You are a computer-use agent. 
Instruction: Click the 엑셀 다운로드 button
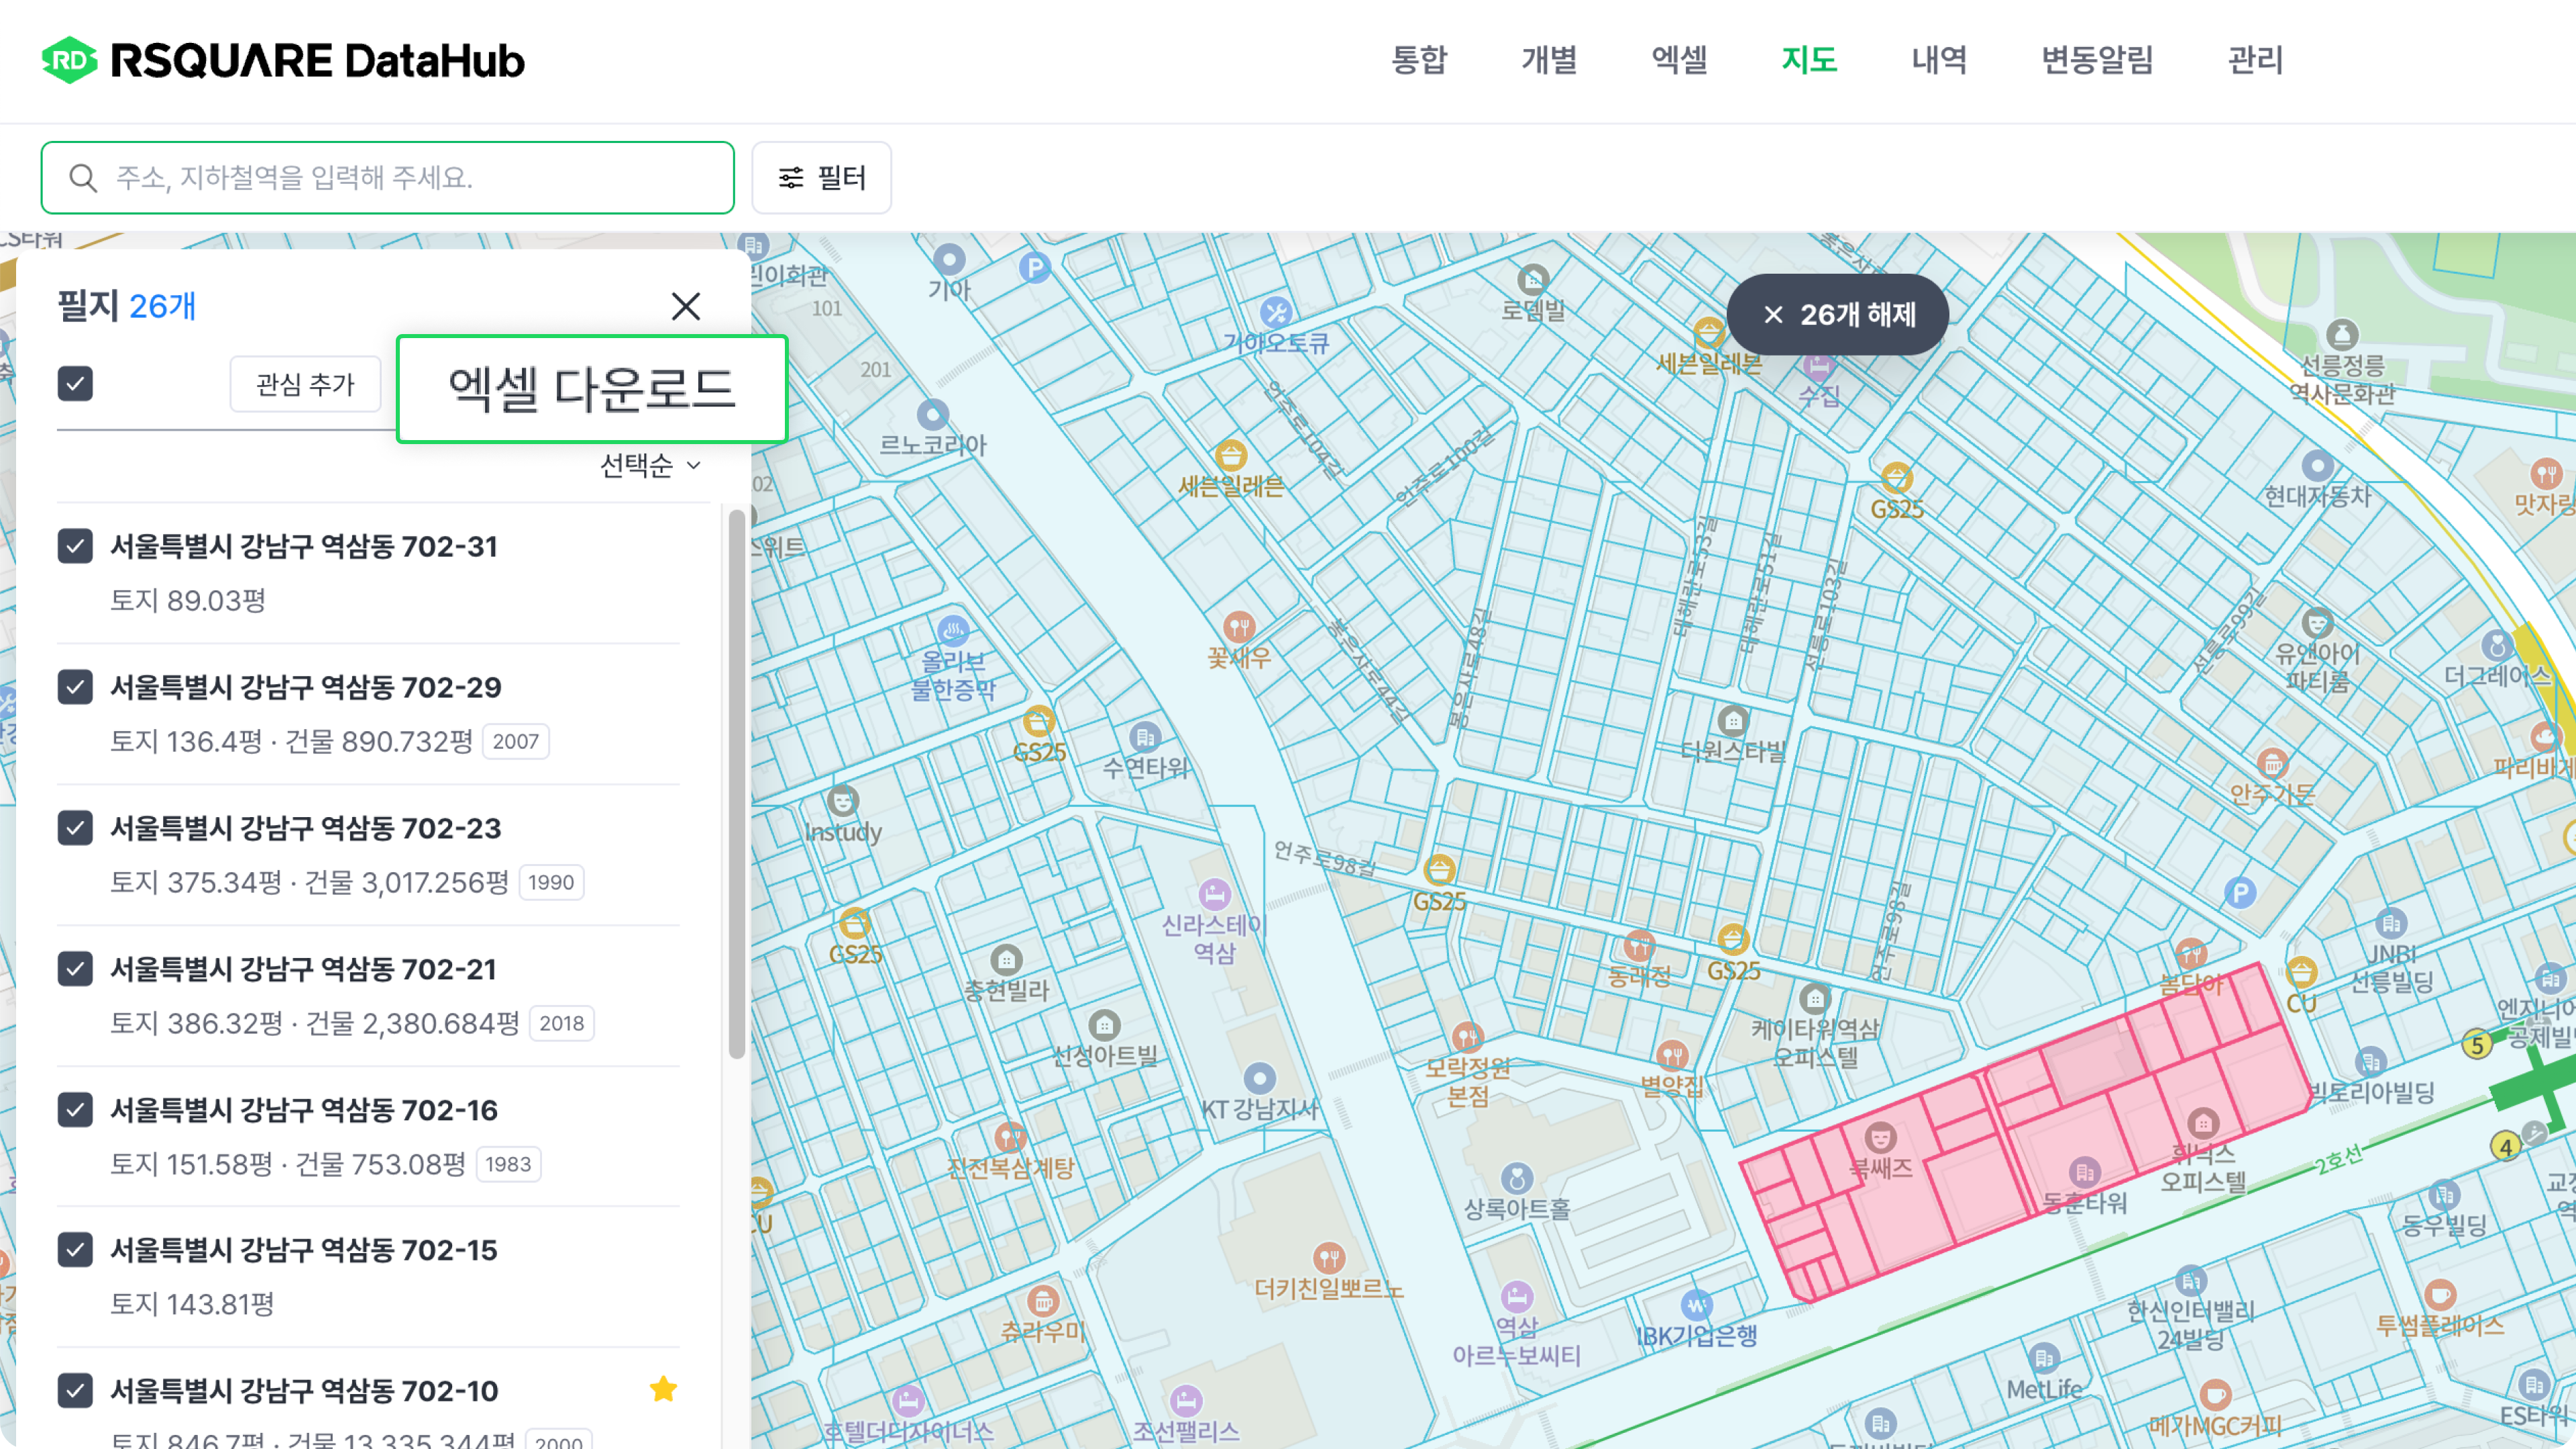click(x=592, y=389)
